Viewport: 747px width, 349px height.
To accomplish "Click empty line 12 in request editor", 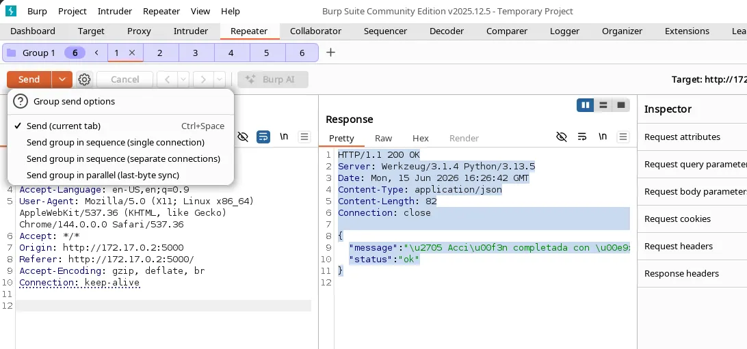I will tap(163, 306).
